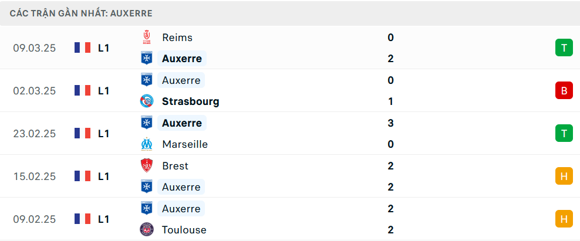This screenshot has width=580, height=241.
Task: Select the Brest team name
Action: [x=176, y=166]
